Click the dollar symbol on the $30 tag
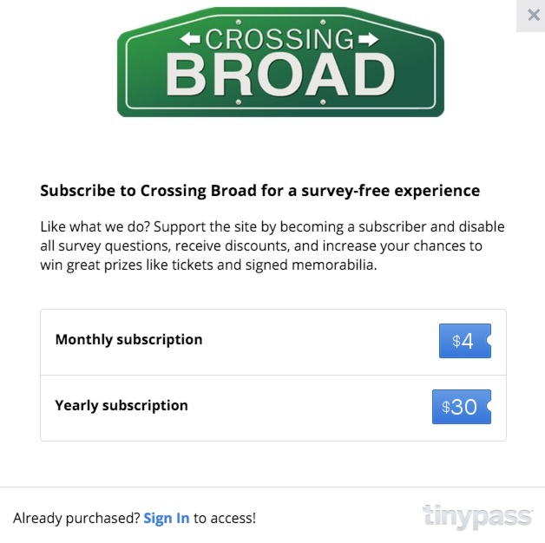The height and width of the screenshot is (543, 545). click(x=446, y=407)
